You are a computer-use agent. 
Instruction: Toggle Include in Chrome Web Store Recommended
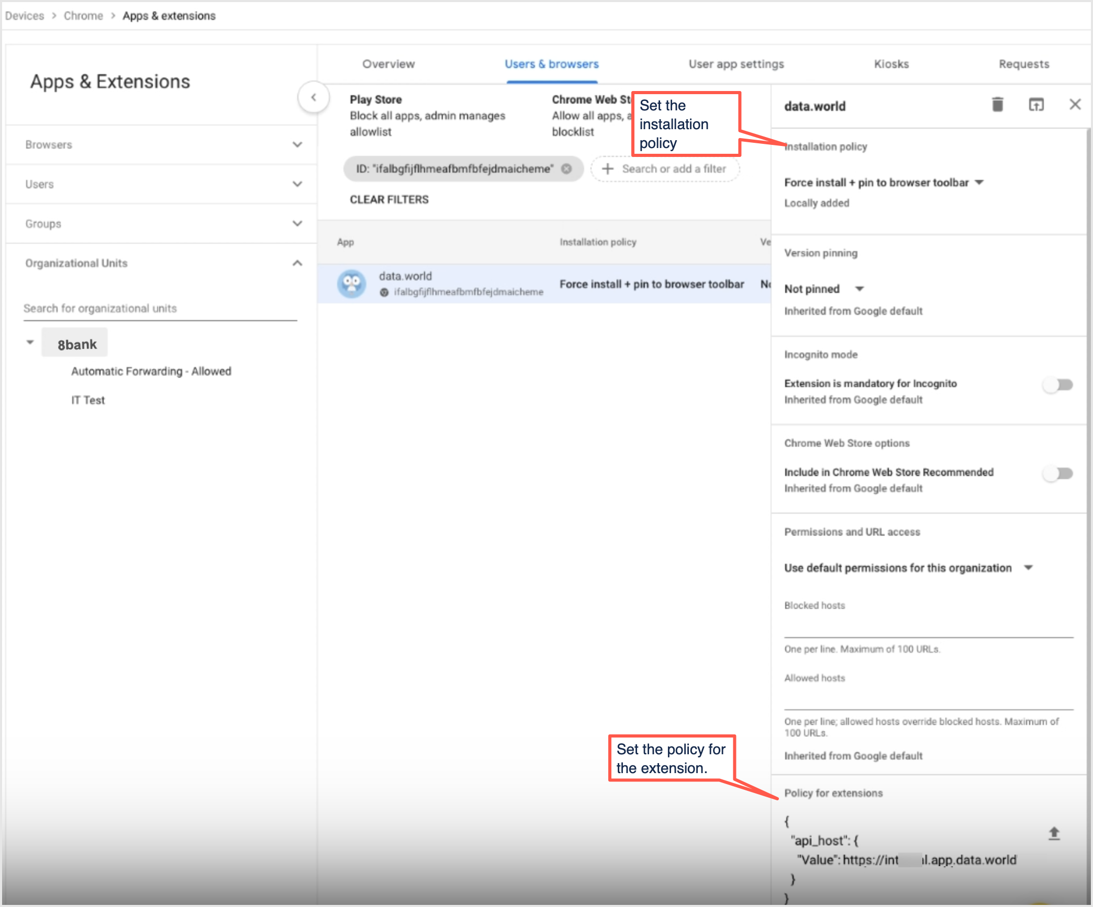[1058, 473]
